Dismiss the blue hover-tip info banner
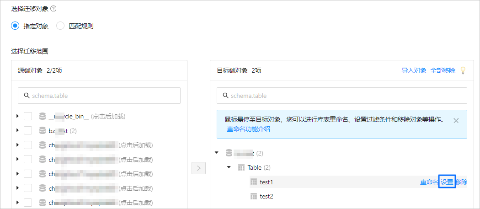The image size is (480, 209). [x=456, y=120]
